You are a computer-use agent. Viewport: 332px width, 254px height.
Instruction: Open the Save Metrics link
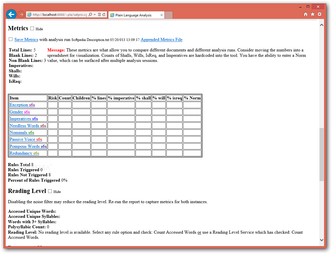click(x=26, y=40)
